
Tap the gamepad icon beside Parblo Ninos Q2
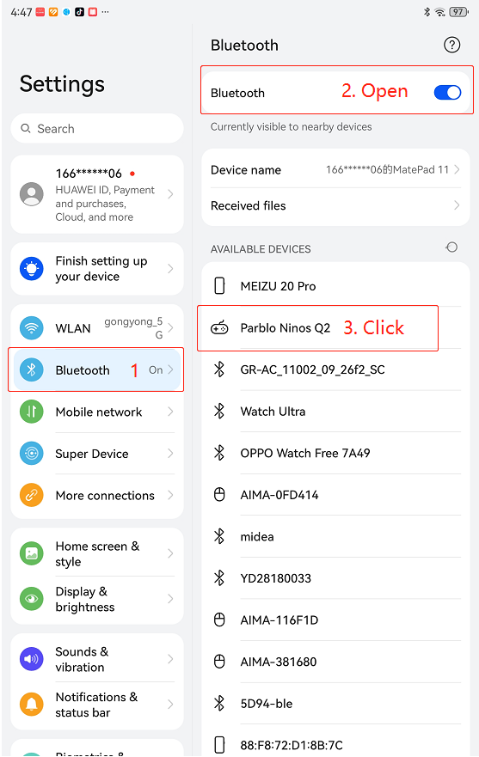219,328
